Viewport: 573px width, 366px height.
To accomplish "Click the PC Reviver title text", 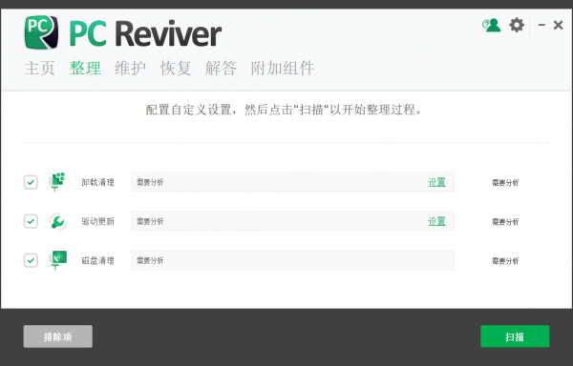I will (145, 33).
